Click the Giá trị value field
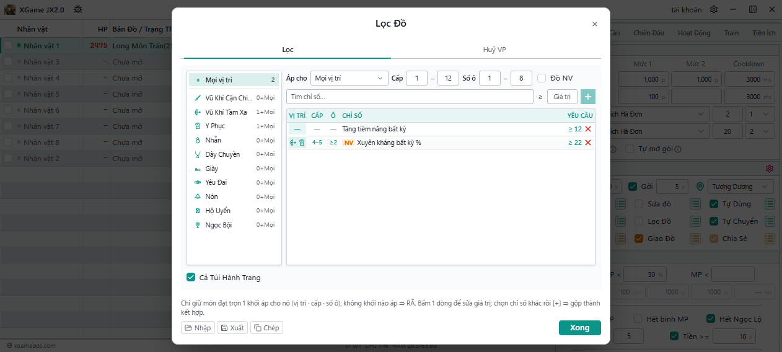 coord(562,97)
